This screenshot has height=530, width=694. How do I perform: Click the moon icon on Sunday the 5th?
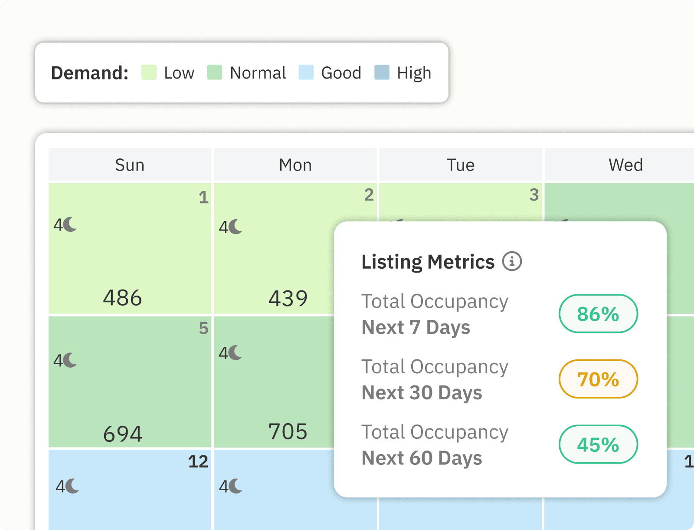point(70,360)
